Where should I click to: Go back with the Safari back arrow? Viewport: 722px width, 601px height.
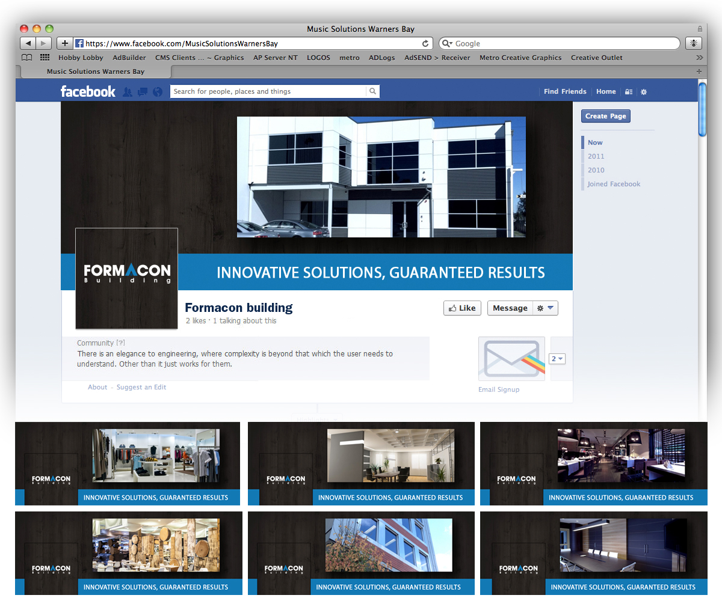click(28, 43)
